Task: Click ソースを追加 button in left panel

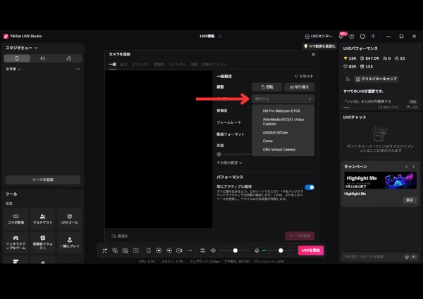Action: (x=43, y=180)
